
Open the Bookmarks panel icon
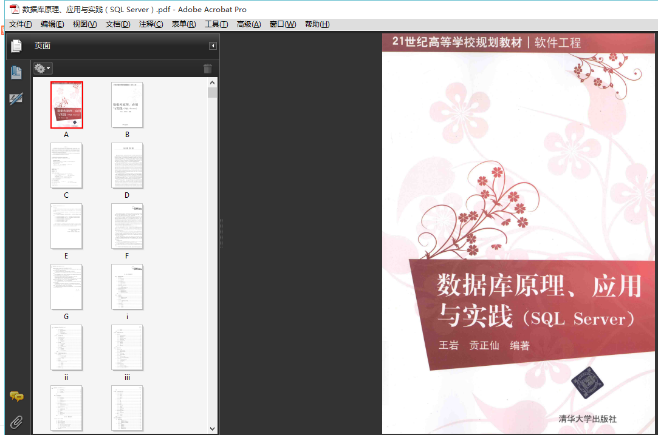pos(16,73)
